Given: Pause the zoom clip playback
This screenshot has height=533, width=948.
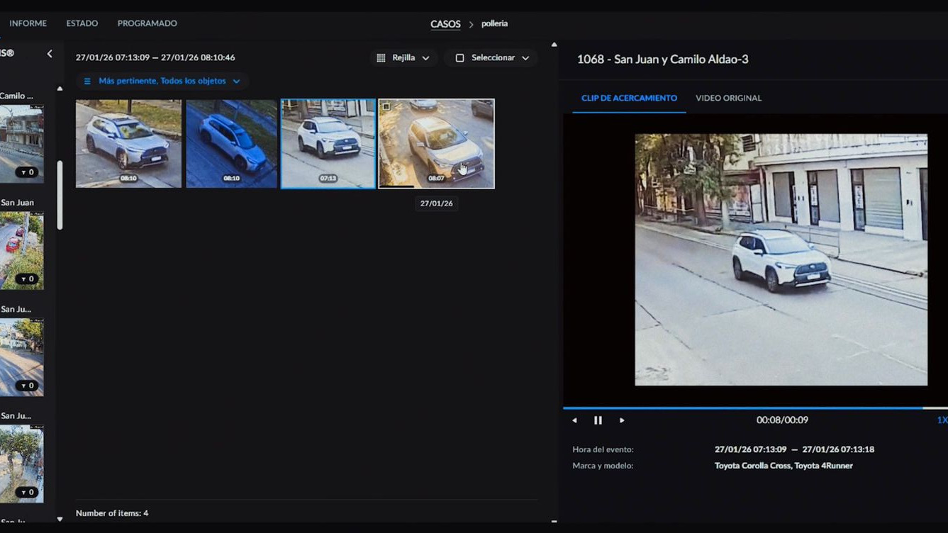Looking at the screenshot, I should coord(598,420).
